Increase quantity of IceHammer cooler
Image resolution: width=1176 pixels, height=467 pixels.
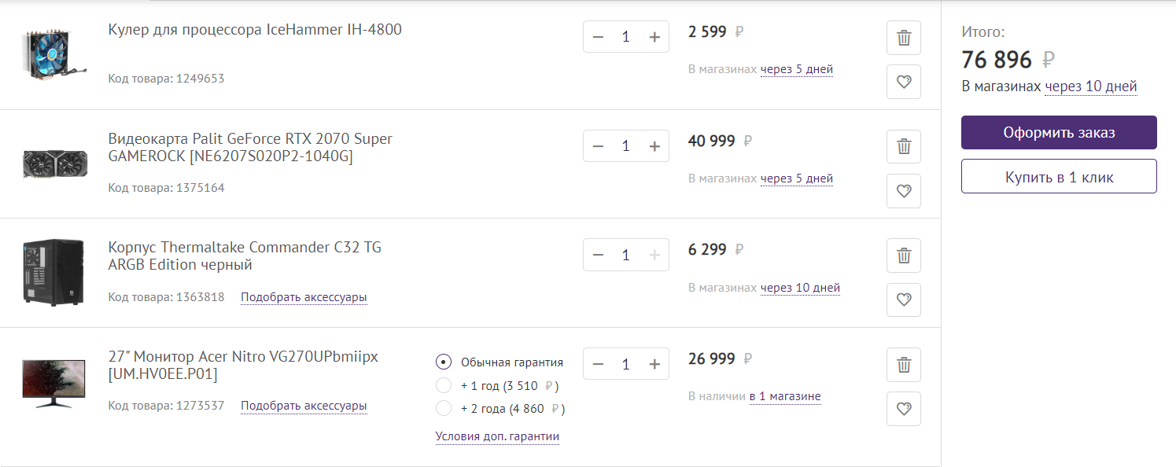point(654,37)
